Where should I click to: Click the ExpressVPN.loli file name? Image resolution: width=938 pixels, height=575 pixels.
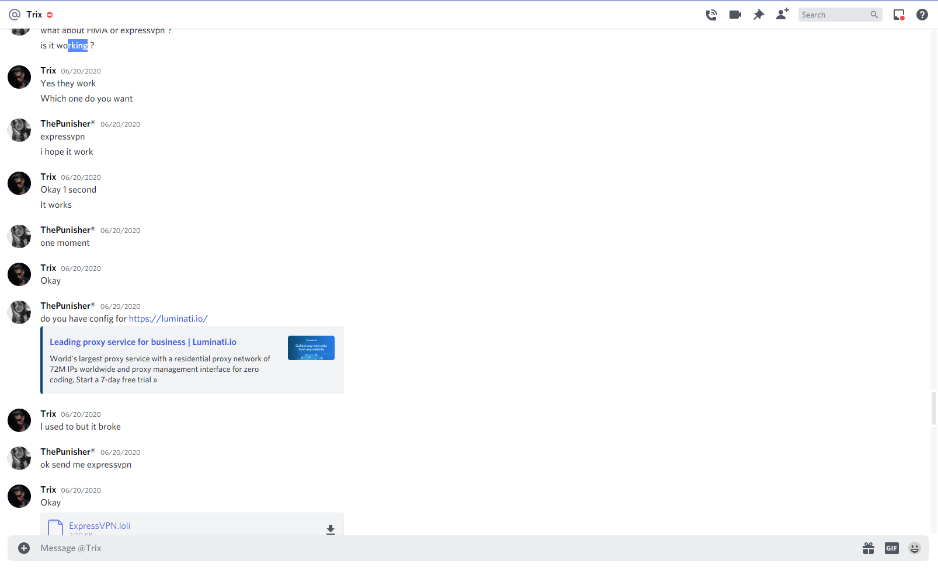pyautogui.click(x=99, y=526)
